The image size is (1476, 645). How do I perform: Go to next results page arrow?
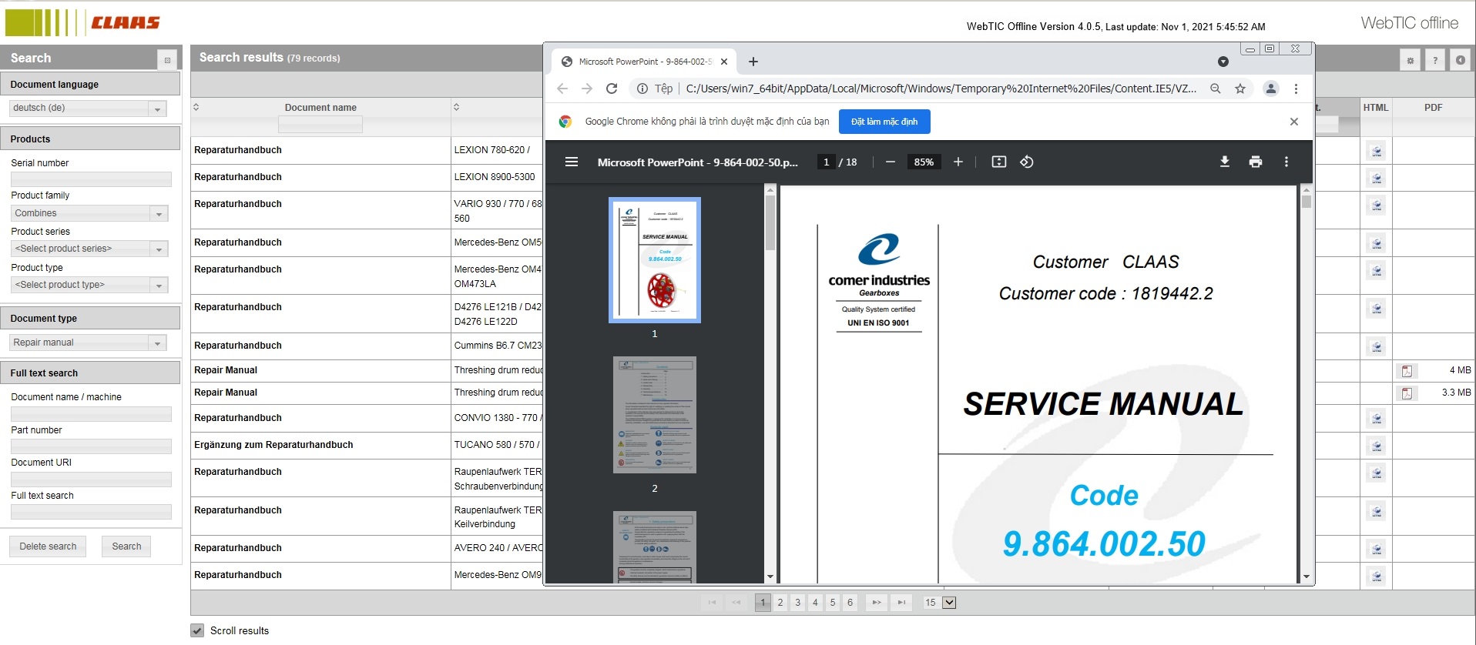[877, 603]
